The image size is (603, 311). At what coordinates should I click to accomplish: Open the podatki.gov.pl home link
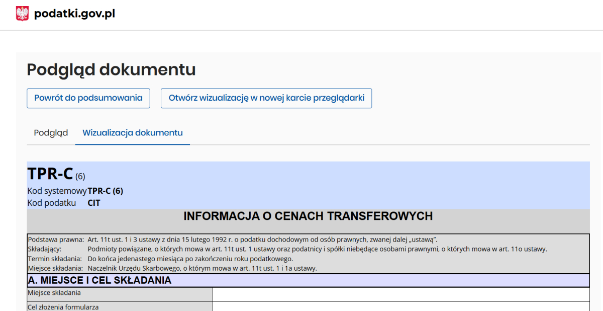pyautogui.click(x=74, y=14)
